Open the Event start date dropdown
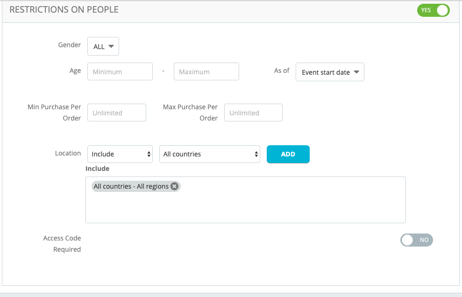 tap(330, 72)
